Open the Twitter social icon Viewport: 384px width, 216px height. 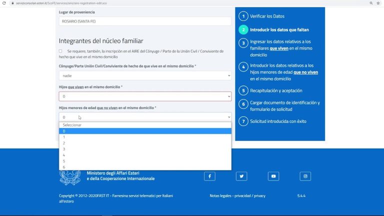[241, 176]
